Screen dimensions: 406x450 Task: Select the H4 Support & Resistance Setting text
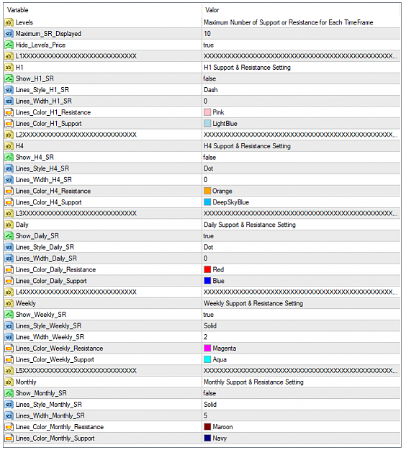pyautogui.click(x=247, y=146)
